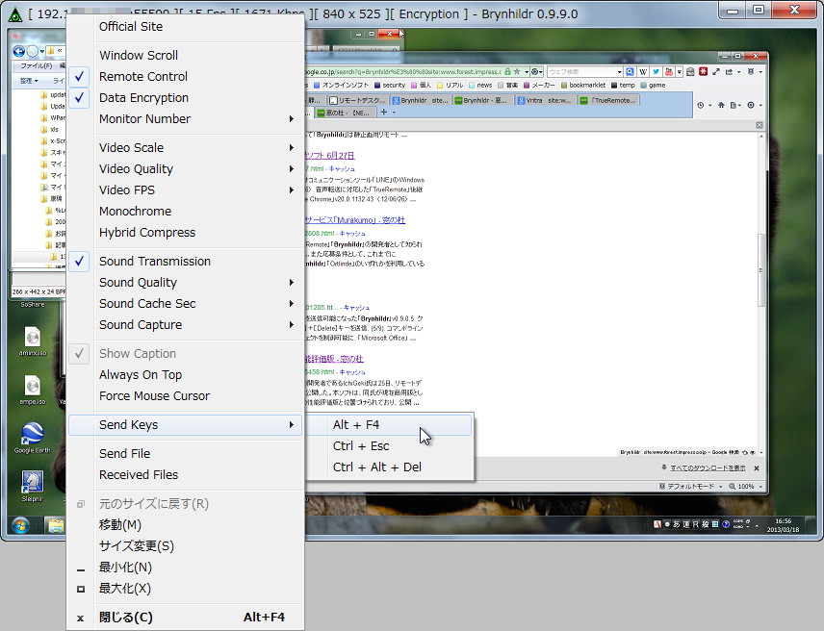Expand the Video Scale submenu
Screen dimensions: 824x631
click(185, 147)
